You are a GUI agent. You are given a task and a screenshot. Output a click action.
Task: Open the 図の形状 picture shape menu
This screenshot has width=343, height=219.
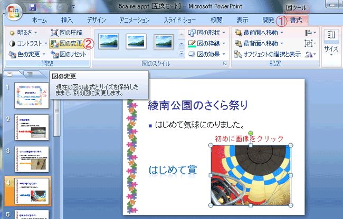[207, 33]
